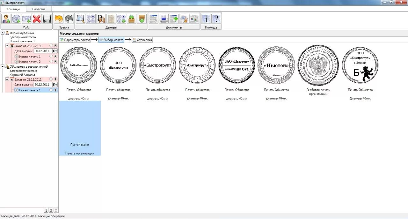Select the filled radio on highlighted blue Новая печать 1 row
408x219 pixels.
coord(55,90)
